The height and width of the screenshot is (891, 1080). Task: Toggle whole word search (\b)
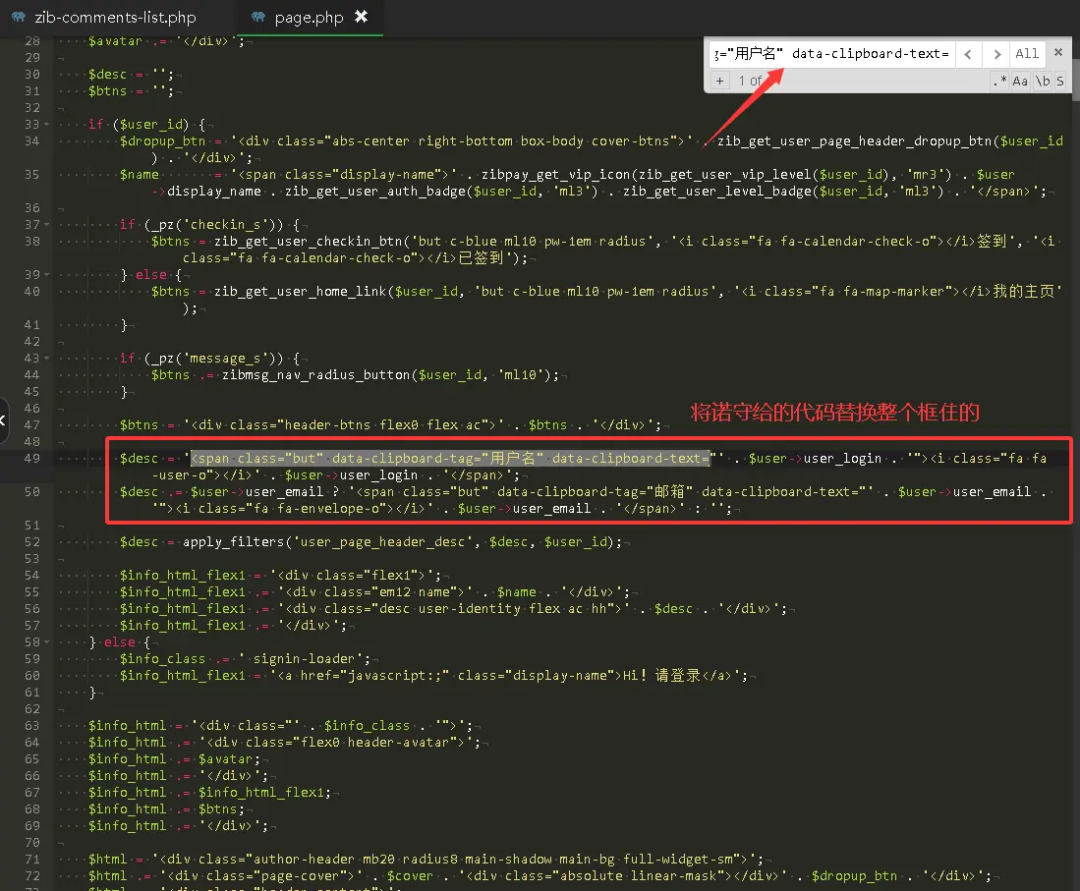point(1042,81)
